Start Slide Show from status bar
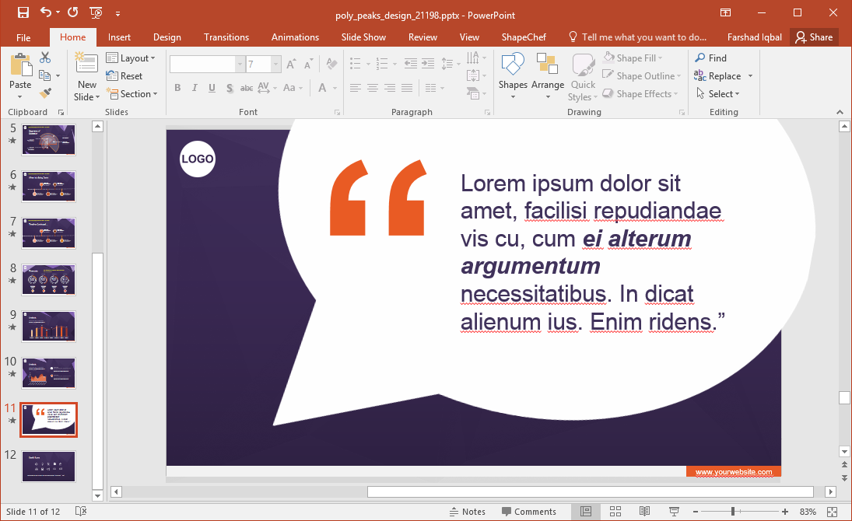Viewport: 852px width, 521px height. tap(673, 512)
